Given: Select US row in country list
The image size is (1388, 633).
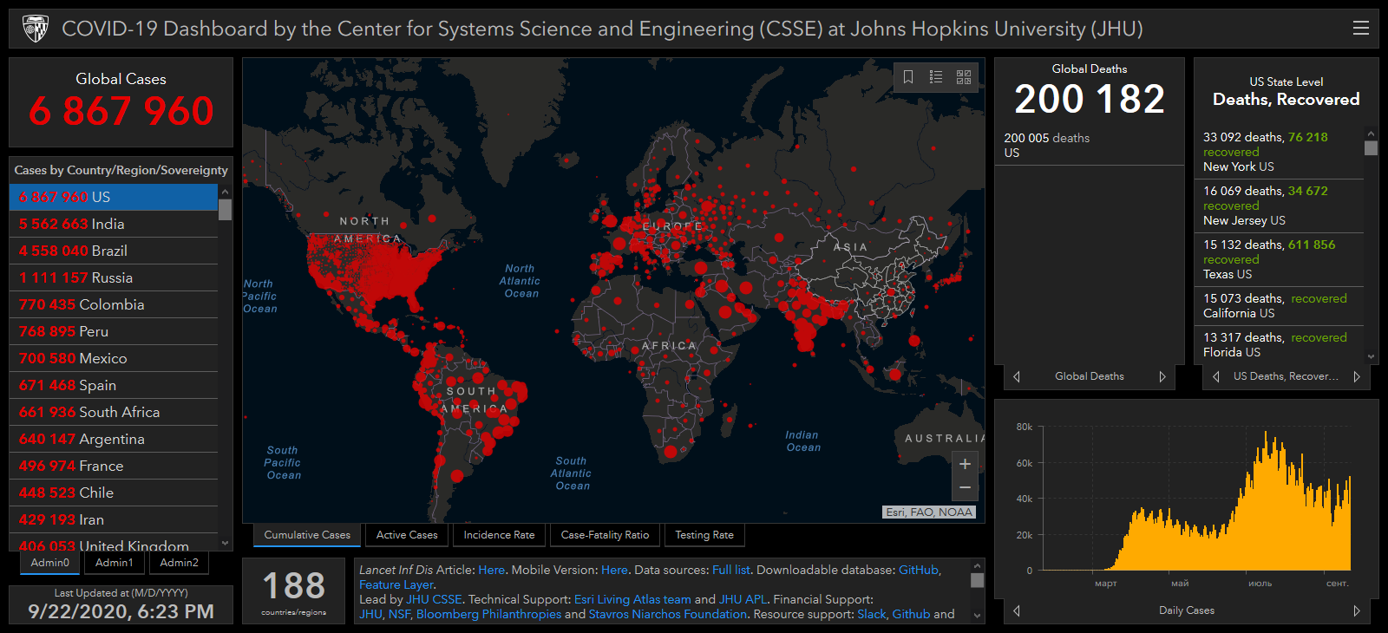Looking at the screenshot, I should point(114,197).
